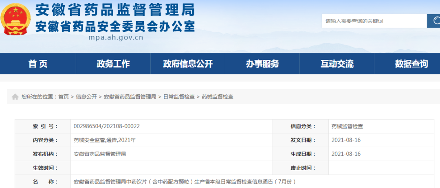
Task: Click 药械监督检查 breadcrumb link
Action: [218, 97]
